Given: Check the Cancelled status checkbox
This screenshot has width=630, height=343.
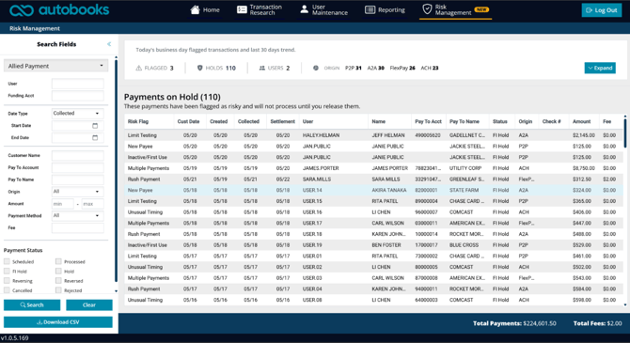Looking at the screenshot, I should click(7, 290).
